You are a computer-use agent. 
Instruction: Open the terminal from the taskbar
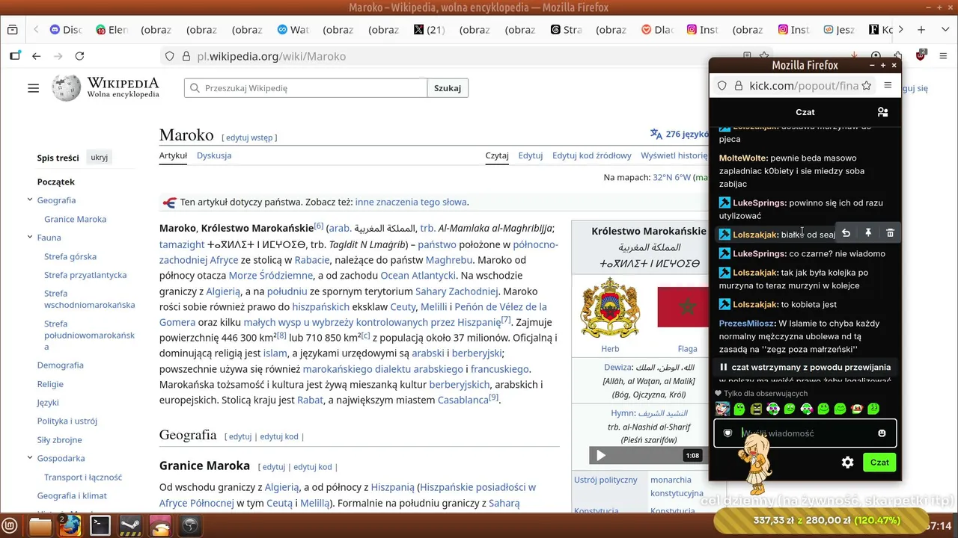coord(100,526)
